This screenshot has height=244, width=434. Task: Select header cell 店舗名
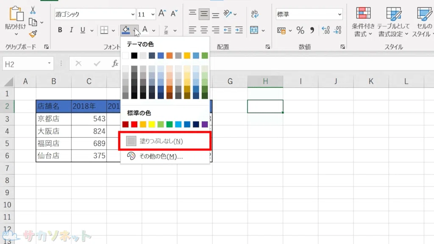click(53, 106)
